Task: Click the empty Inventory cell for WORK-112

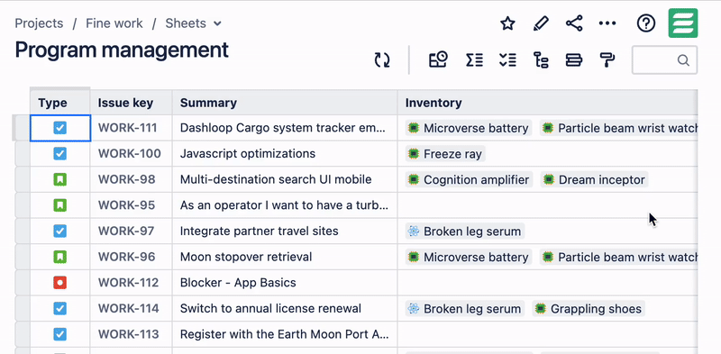Action: coord(547,282)
